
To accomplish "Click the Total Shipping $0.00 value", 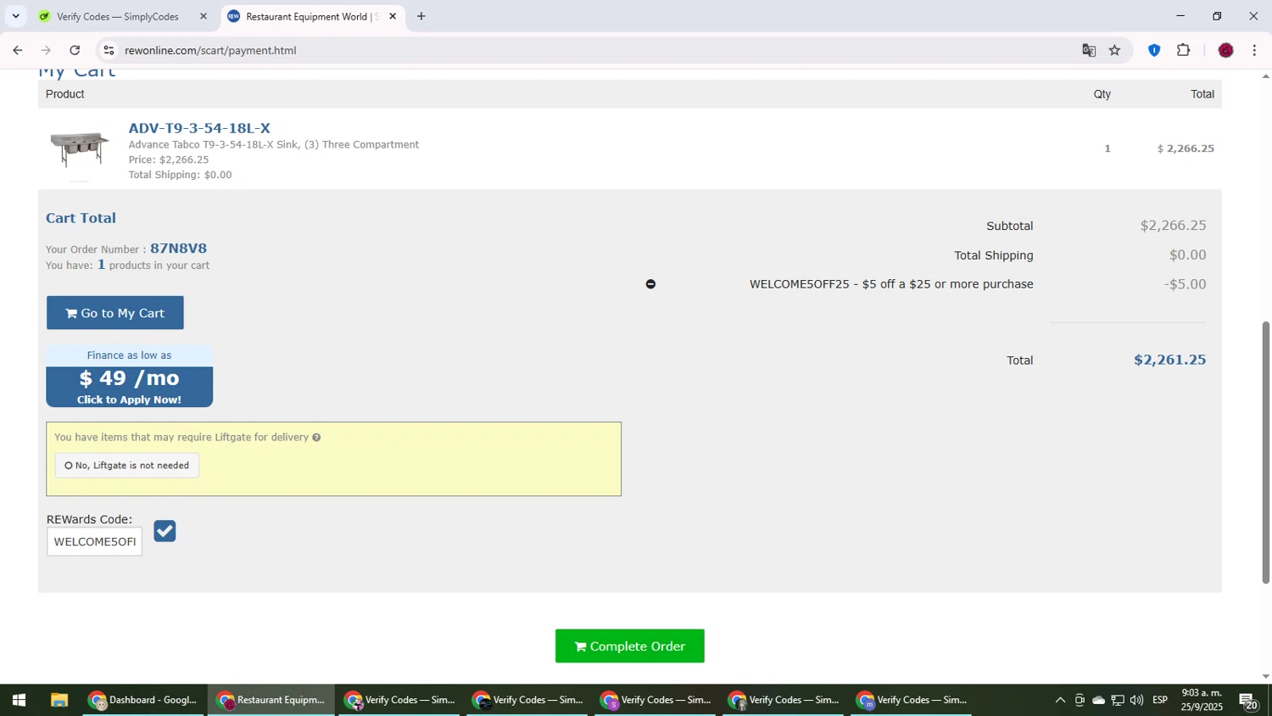I will [1187, 255].
